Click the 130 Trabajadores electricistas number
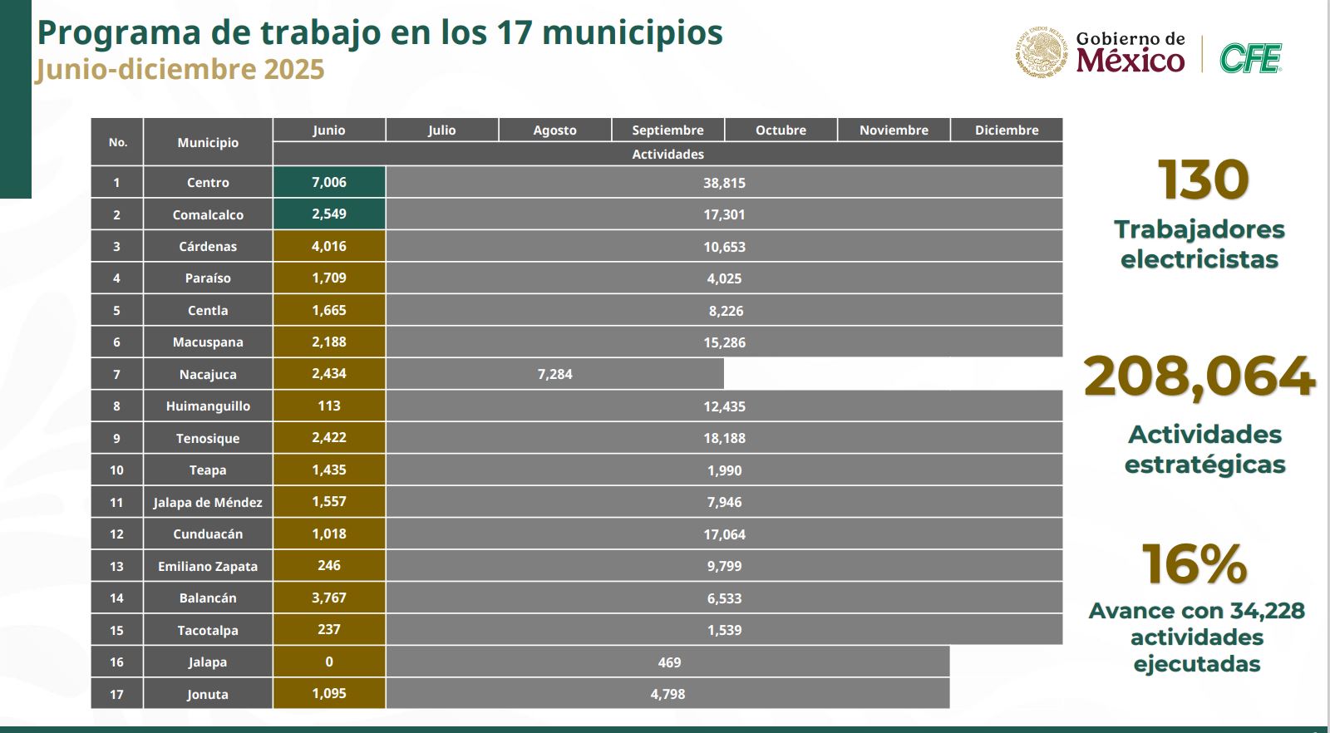Viewport: 1330px width, 733px height. pyautogui.click(x=1203, y=180)
